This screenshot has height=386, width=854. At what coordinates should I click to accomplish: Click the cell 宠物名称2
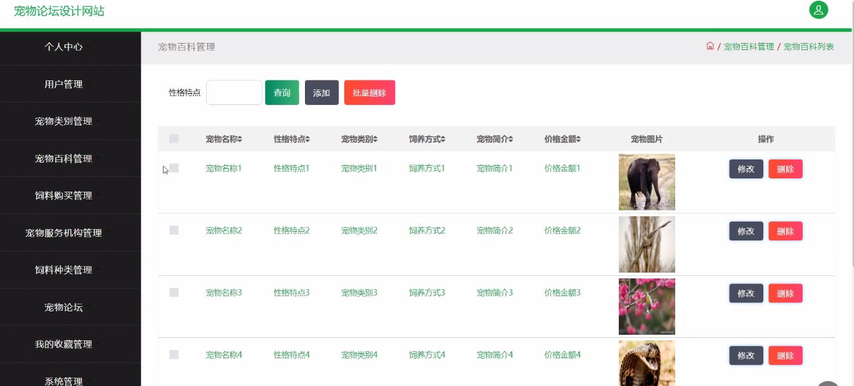(x=224, y=230)
